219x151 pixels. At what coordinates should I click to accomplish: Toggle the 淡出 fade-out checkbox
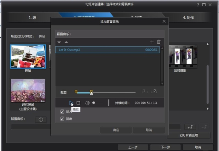[62, 119]
